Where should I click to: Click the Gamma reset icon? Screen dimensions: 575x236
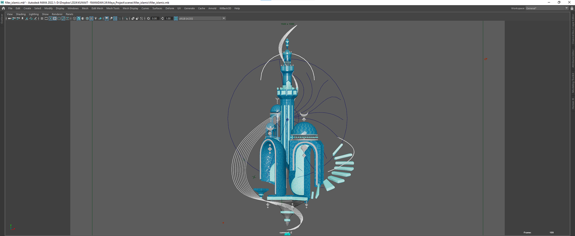(x=162, y=19)
